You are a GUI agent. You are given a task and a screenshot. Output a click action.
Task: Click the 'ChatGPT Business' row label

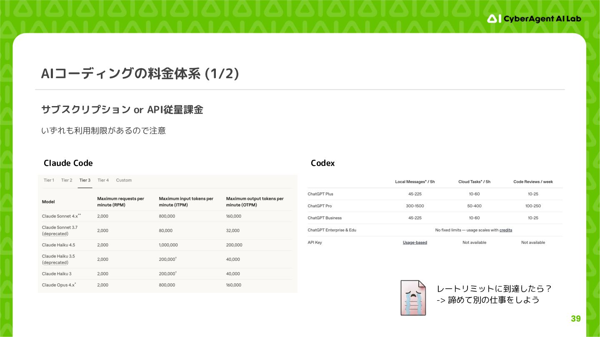coord(325,218)
